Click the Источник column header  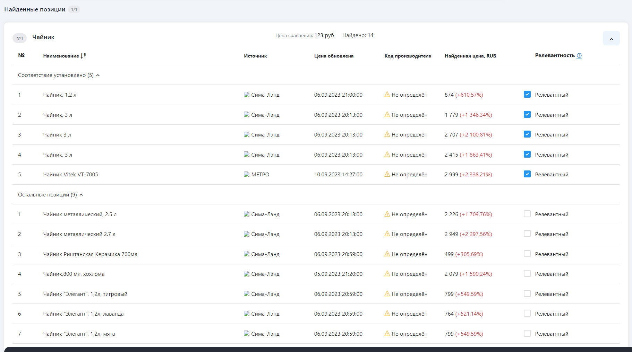[x=255, y=56]
